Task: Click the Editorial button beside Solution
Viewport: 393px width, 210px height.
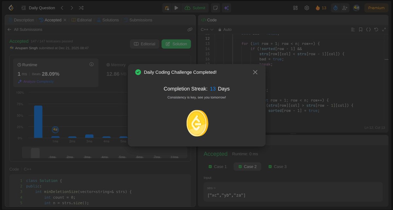Action: pyautogui.click(x=145, y=44)
